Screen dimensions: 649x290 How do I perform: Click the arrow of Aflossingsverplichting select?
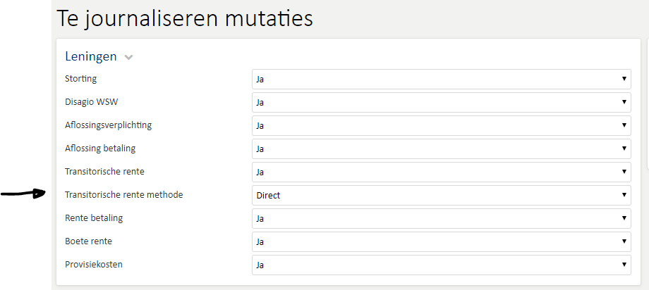(x=624, y=125)
